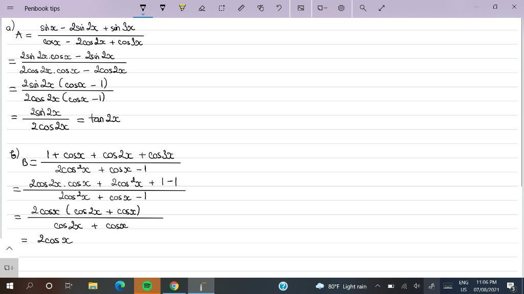Choose the rectangular selection tool
The height and width of the screenshot is (294, 524).
point(222,8)
